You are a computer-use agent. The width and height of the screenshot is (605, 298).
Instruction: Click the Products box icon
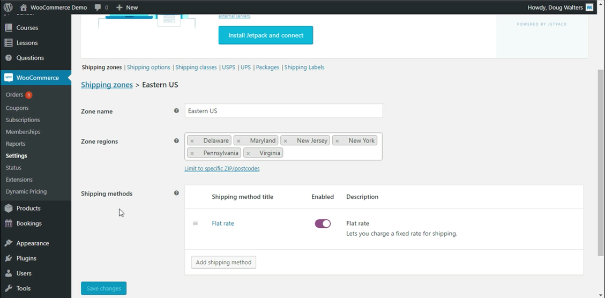click(9, 208)
